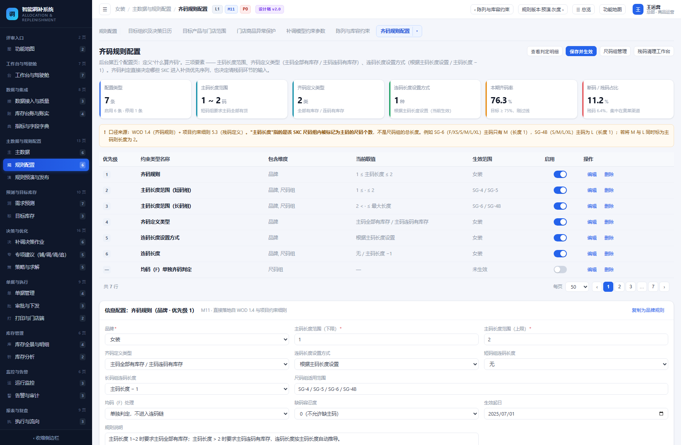Open the 齐码定义类型 dropdown in the form
681x445 pixels.
pyautogui.click(x=197, y=364)
